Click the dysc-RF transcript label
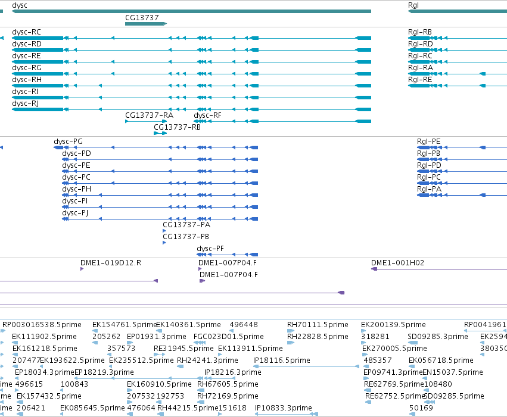The width and height of the screenshot is (507, 417). pyautogui.click(x=207, y=115)
